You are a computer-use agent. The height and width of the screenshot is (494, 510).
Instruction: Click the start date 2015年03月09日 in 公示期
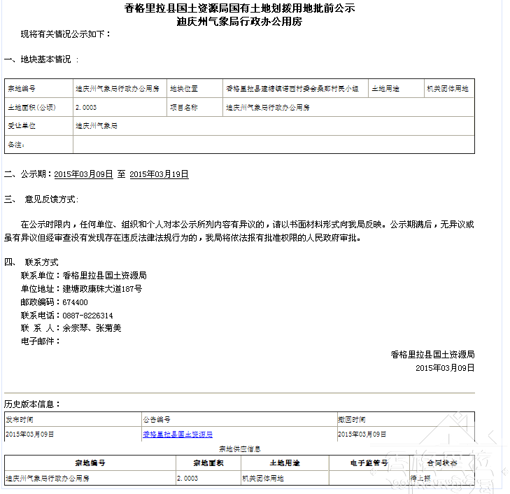tap(83, 174)
